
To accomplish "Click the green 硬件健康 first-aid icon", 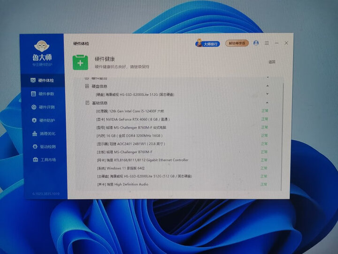I will coord(80,63).
